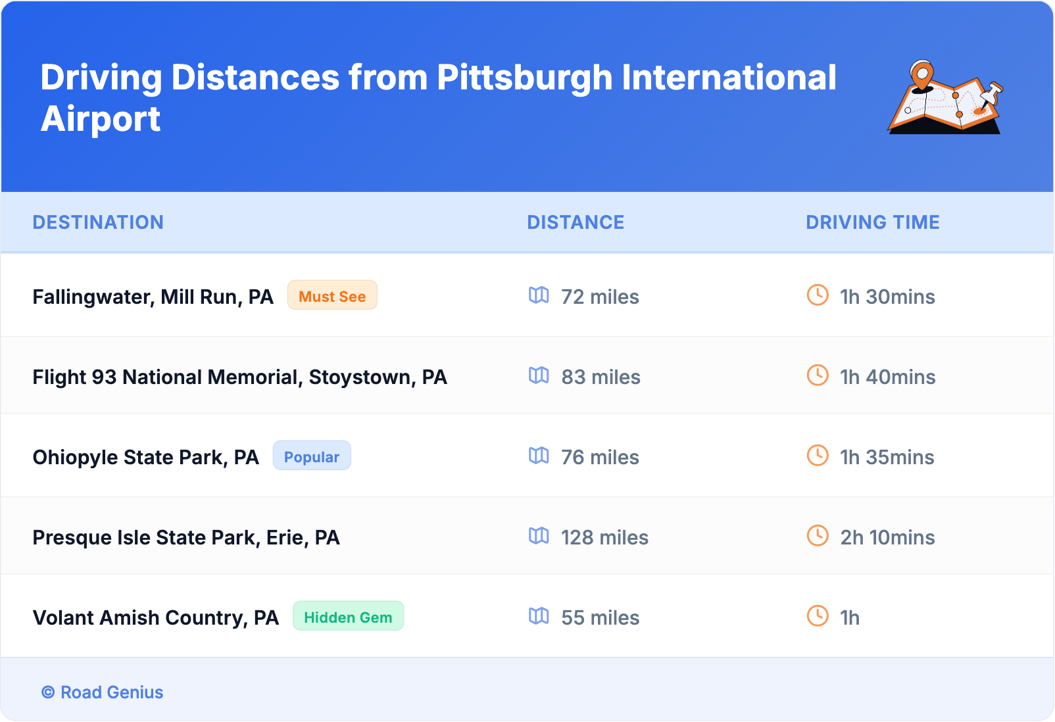This screenshot has width=1055, height=722.
Task: Click the clock icon in Volant row
Action: [x=818, y=616]
